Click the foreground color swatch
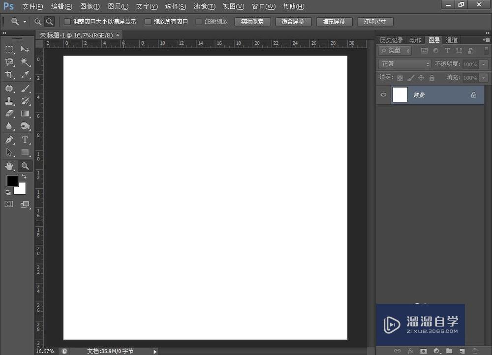Viewport: 492px width, 355px height. pos(12,181)
